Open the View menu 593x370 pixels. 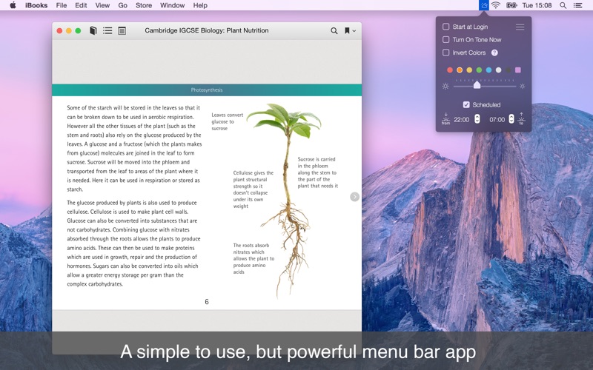[102, 5]
